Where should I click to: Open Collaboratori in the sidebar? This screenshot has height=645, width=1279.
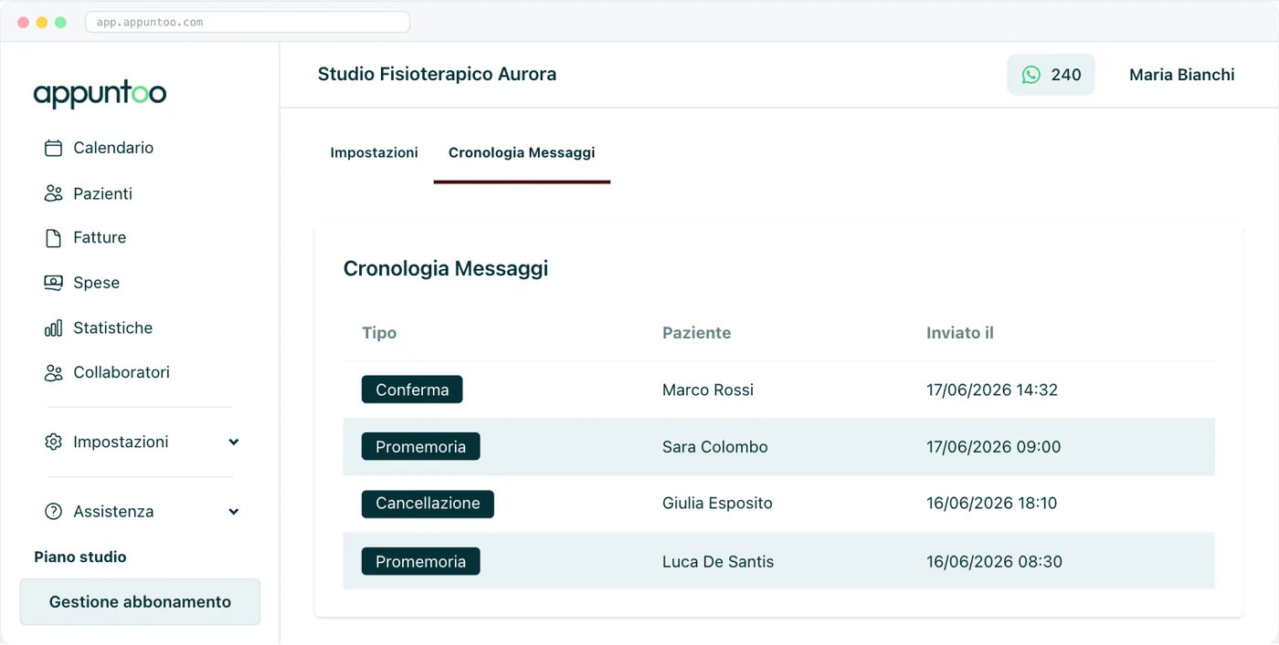coord(122,372)
